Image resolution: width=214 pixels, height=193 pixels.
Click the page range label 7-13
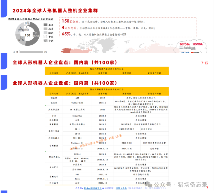205,63
